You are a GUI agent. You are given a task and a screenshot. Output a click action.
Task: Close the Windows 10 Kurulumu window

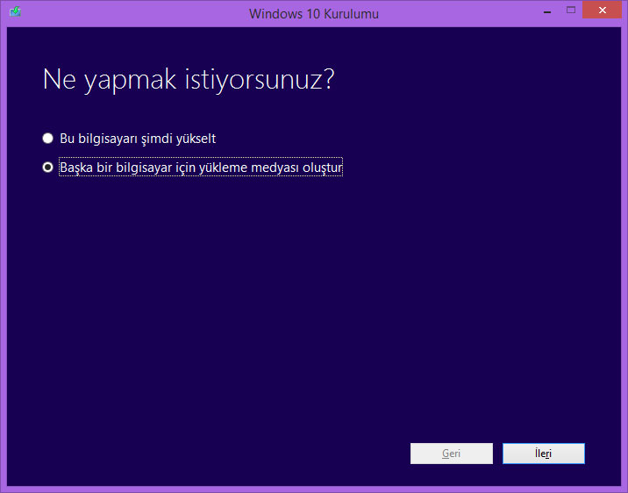602,10
